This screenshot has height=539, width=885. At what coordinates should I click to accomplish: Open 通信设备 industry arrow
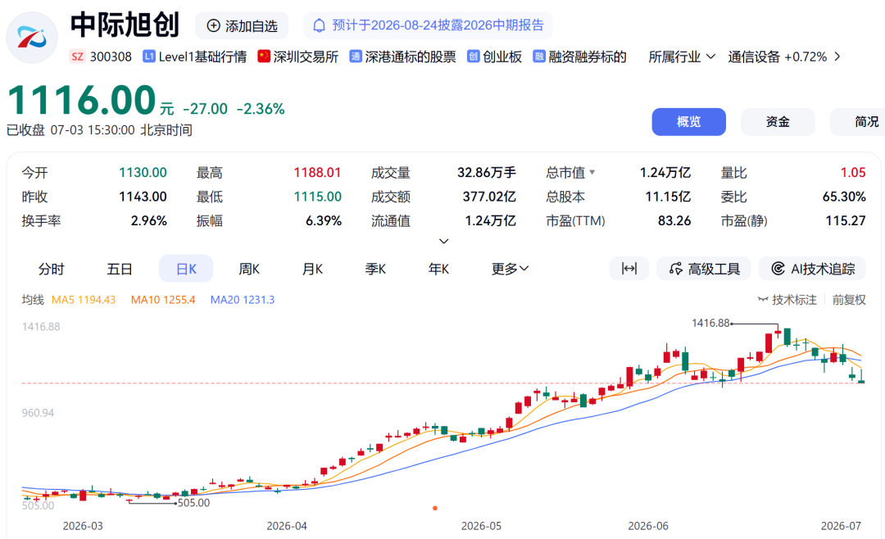pos(837,57)
